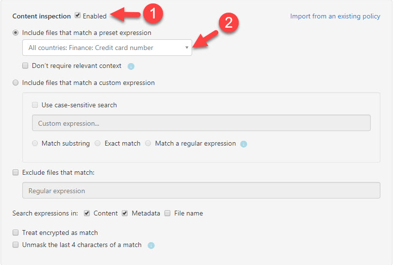Click the preset dropdown arrow

coord(187,48)
